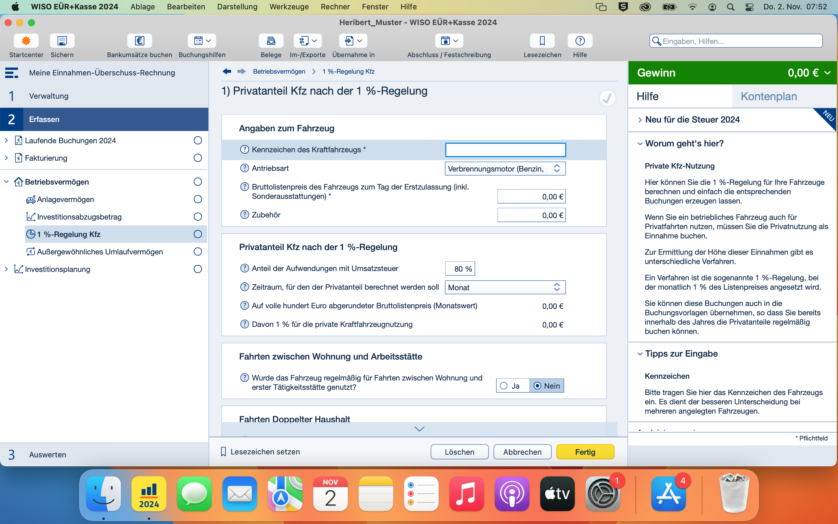The image size is (838, 524).
Task: Select Ja for regular commute trips
Action: point(512,386)
